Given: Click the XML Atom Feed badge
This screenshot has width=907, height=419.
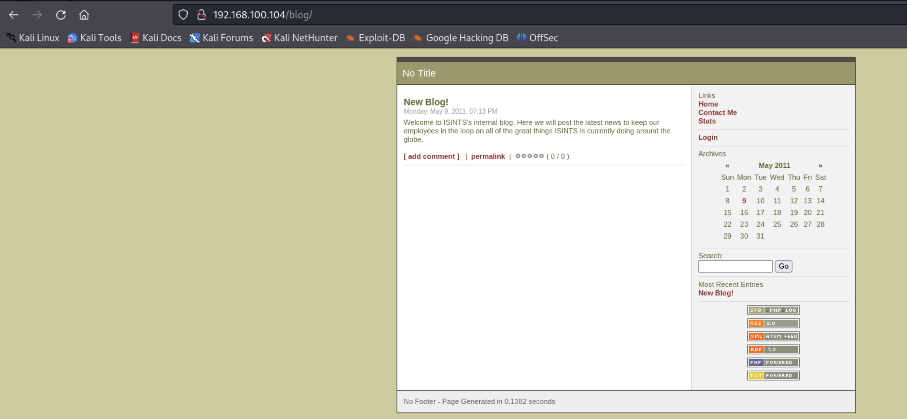Looking at the screenshot, I should coord(773,336).
